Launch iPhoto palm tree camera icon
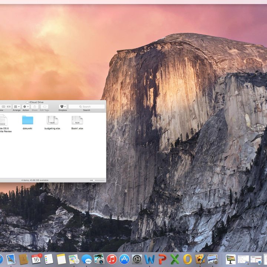 coord(99,259)
